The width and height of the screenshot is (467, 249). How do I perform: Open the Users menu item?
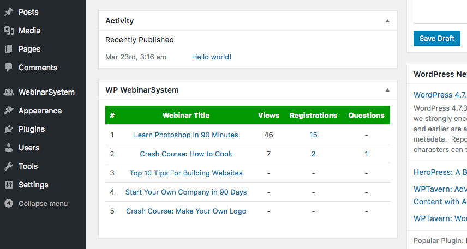pos(28,148)
